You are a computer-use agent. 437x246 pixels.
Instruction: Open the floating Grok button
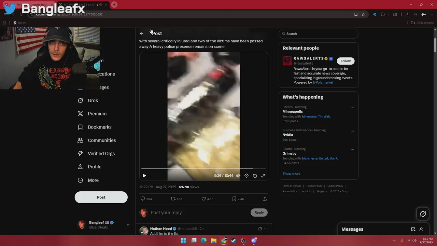click(x=423, y=214)
